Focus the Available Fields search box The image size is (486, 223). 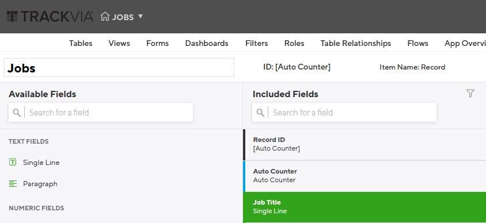(x=101, y=112)
